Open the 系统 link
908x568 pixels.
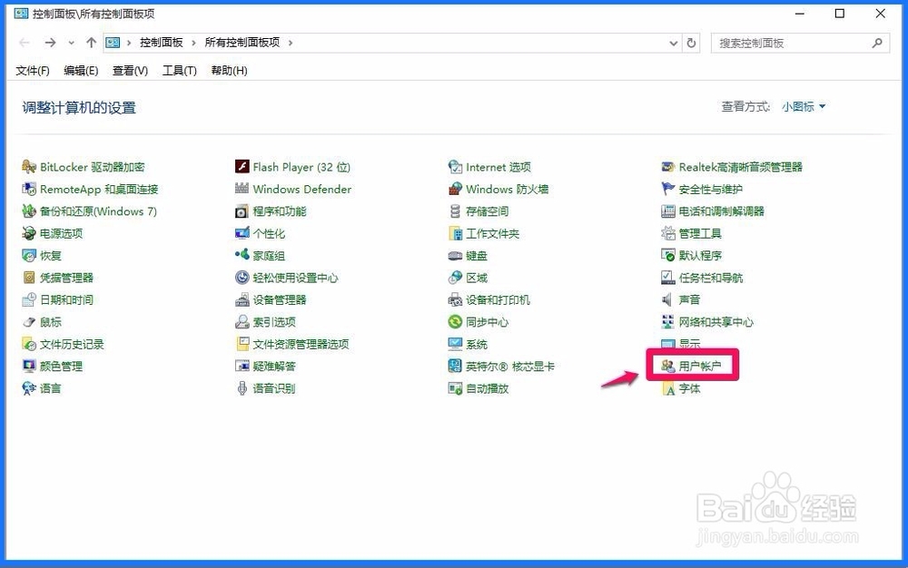pyautogui.click(x=477, y=344)
